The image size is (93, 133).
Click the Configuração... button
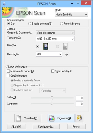click(x=46, y=127)
